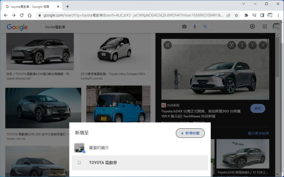Image resolution: width=284 pixels, height=177 pixels.
Task: Click the blue magnifier search icon
Action: click(205, 27)
